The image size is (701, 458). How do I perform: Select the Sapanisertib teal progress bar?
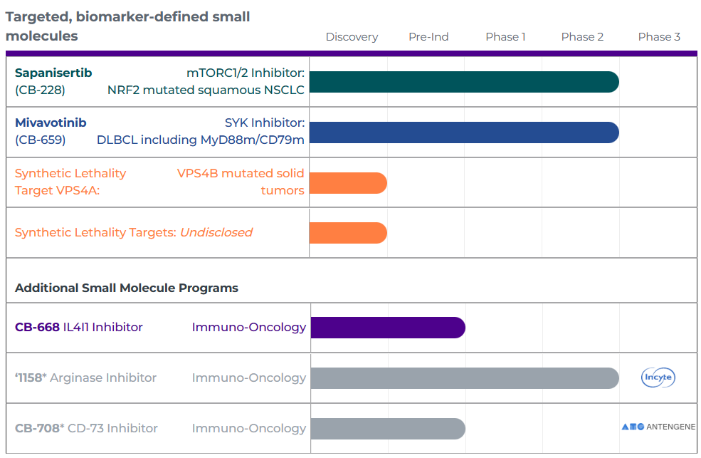[464, 82]
